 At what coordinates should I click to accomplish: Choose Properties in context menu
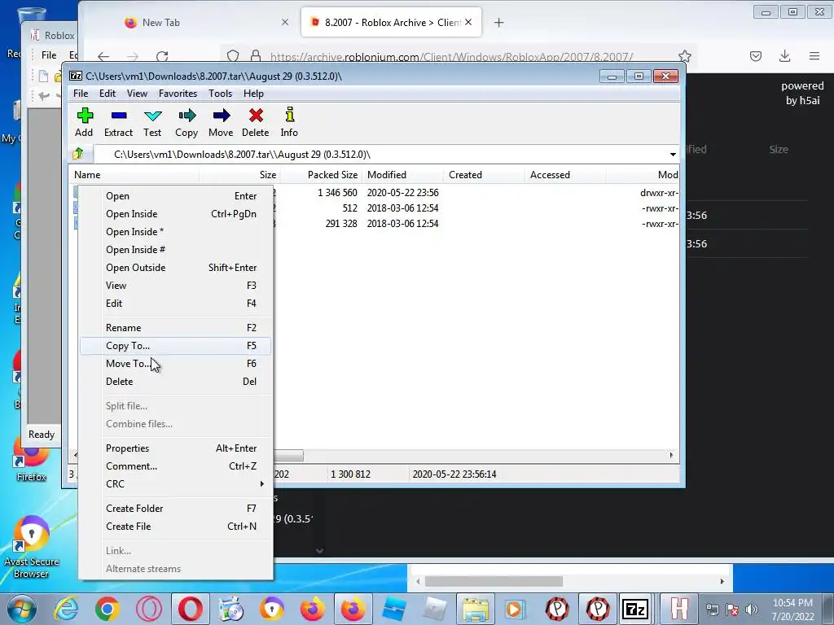pyautogui.click(x=176, y=448)
